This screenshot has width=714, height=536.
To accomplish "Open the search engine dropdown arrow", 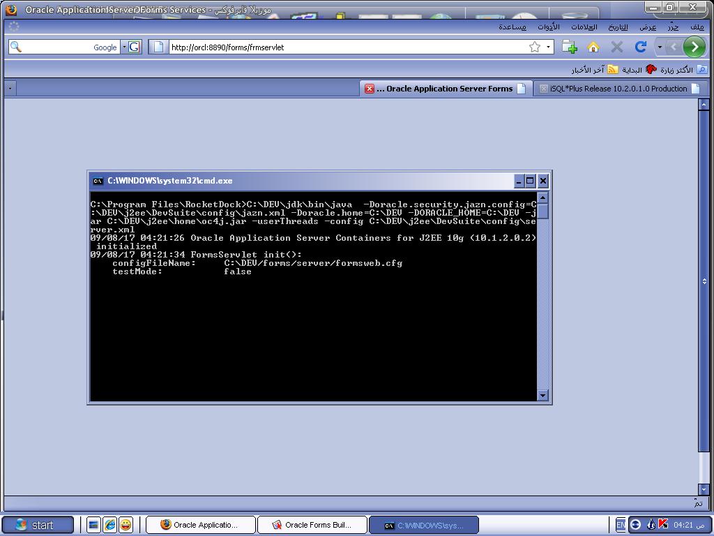I will click(124, 47).
